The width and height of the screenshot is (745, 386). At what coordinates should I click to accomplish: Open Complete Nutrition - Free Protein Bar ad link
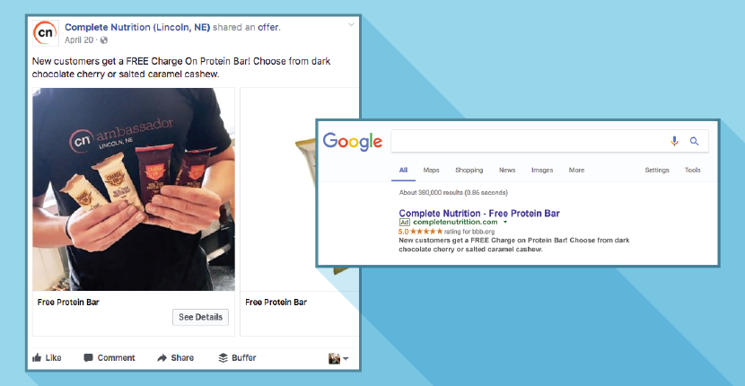[x=479, y=214]
